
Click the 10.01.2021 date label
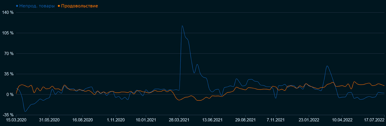click(x=146, y=120)
